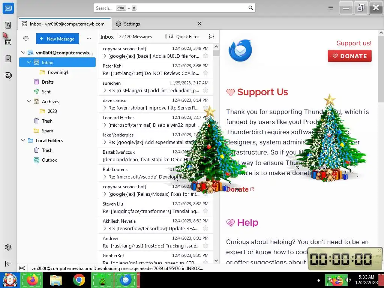This screenshot has width=384, height=288.
Task: Collapse the spaces toolbar arrow
Action: (8, 264)
